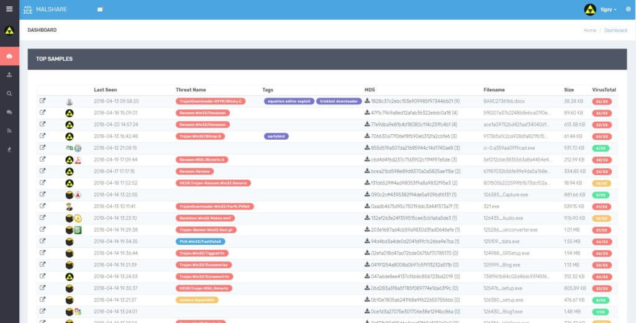Select the home dashboard item in sidebar
The width and height of the screenshot is (636, 323).
(x=9, y=57)
